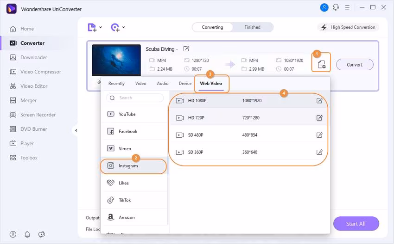Rename the Scuba Diving file
394x244 pixels.
coord(186,49)
